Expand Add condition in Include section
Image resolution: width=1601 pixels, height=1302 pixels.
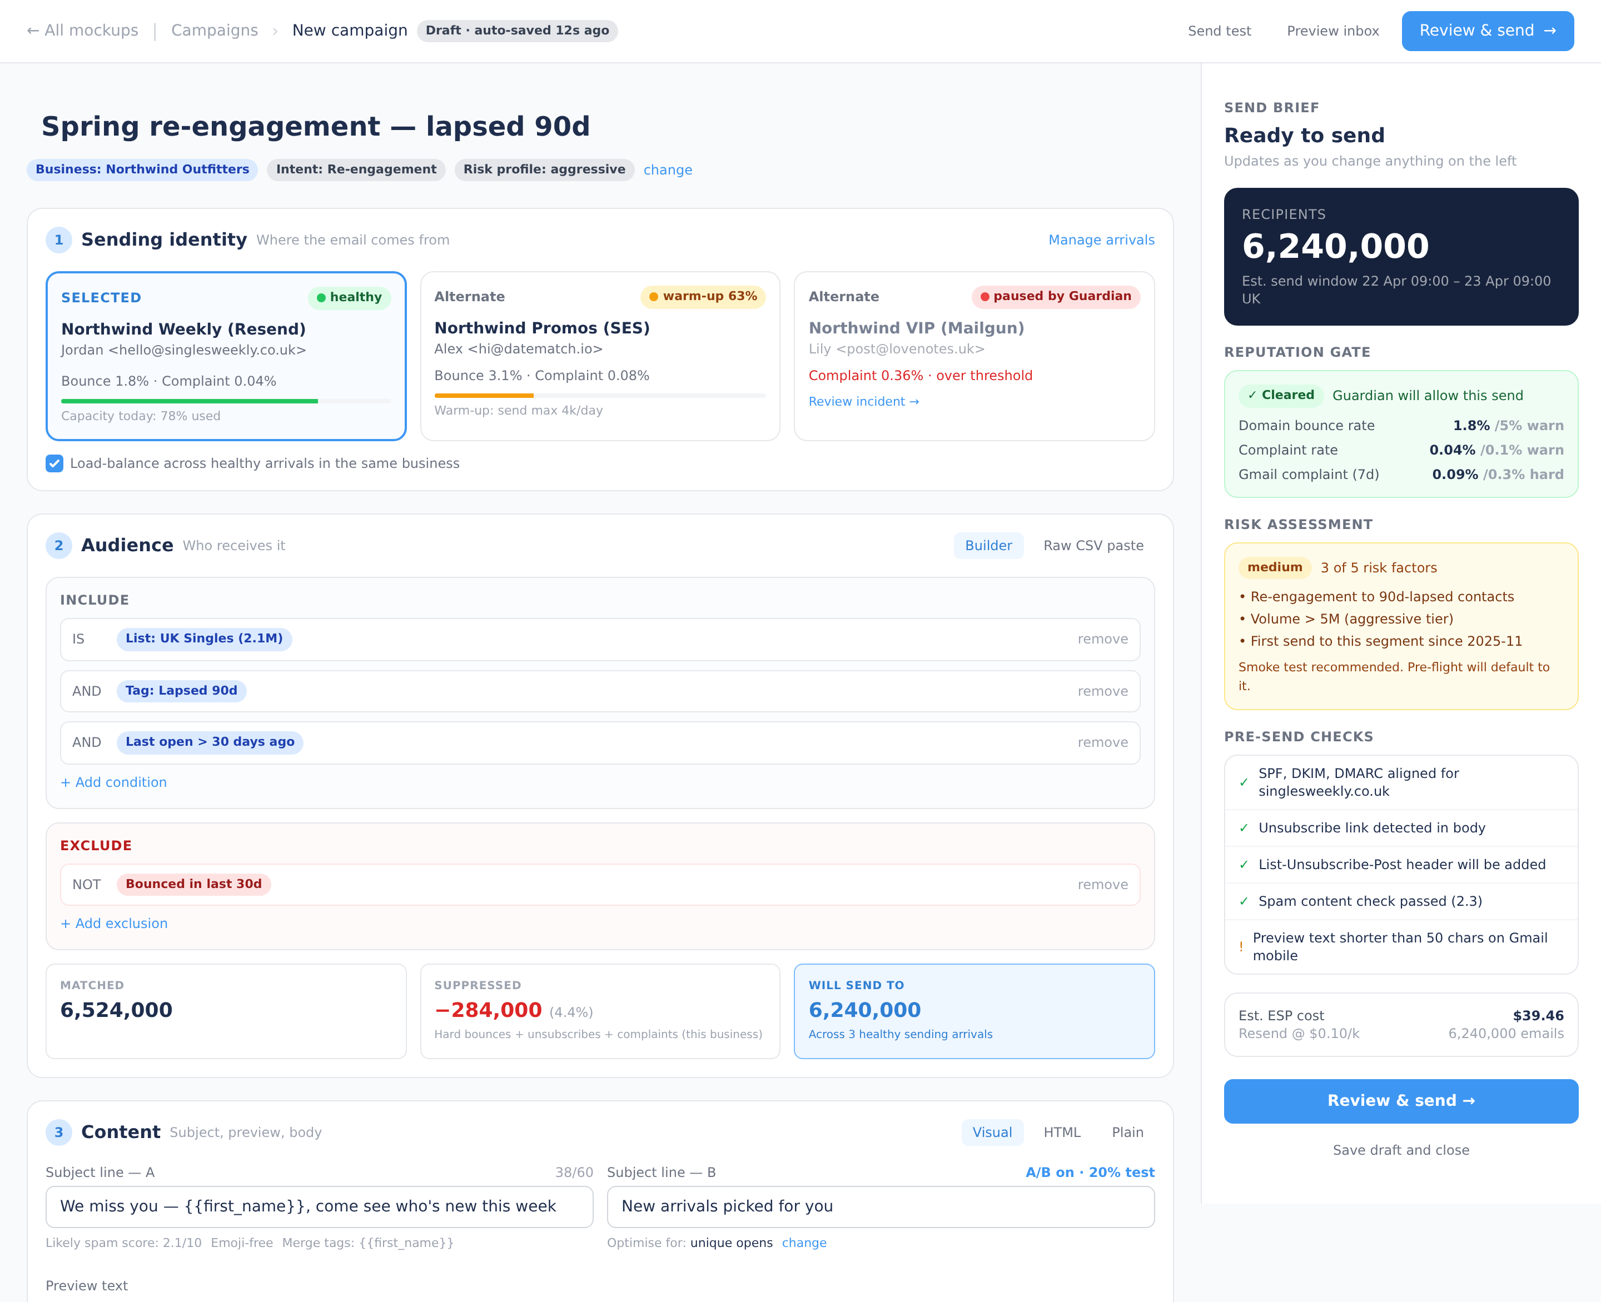[113, 782]
